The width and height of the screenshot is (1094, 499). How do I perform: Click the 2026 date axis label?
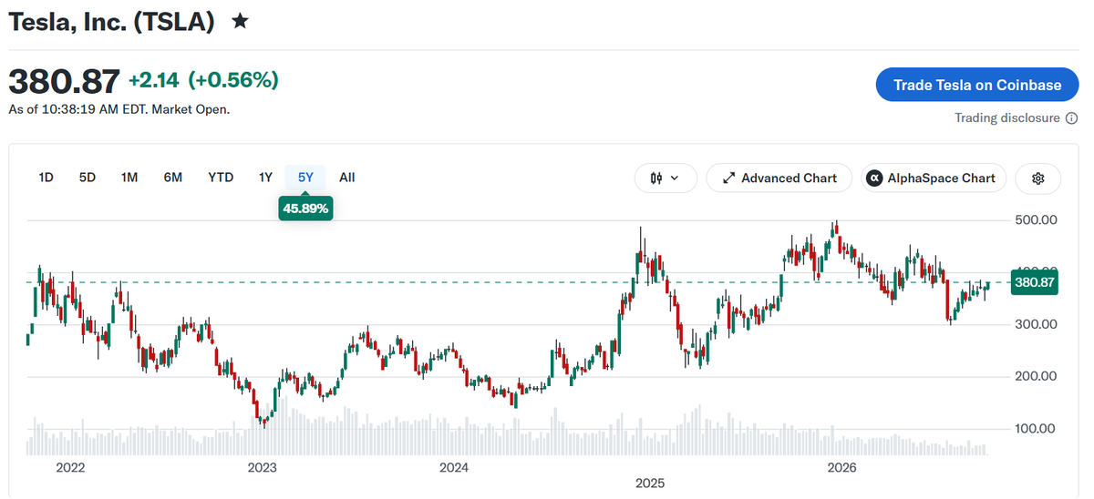[x=841, y=468]
